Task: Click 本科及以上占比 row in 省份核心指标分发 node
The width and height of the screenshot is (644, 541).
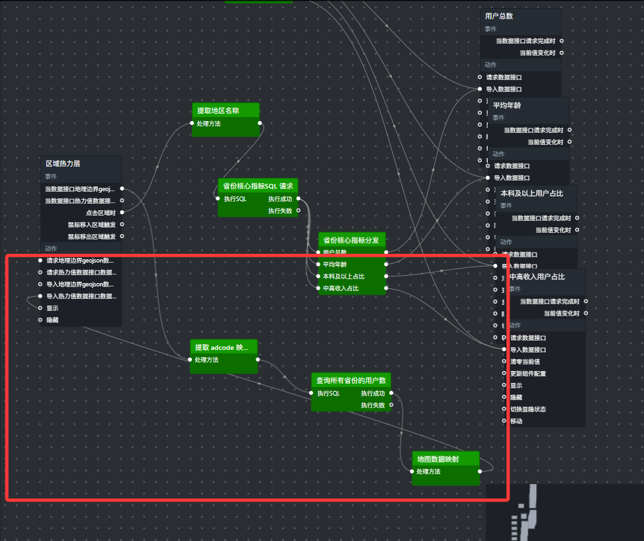Action: click(x=352, y=276)
